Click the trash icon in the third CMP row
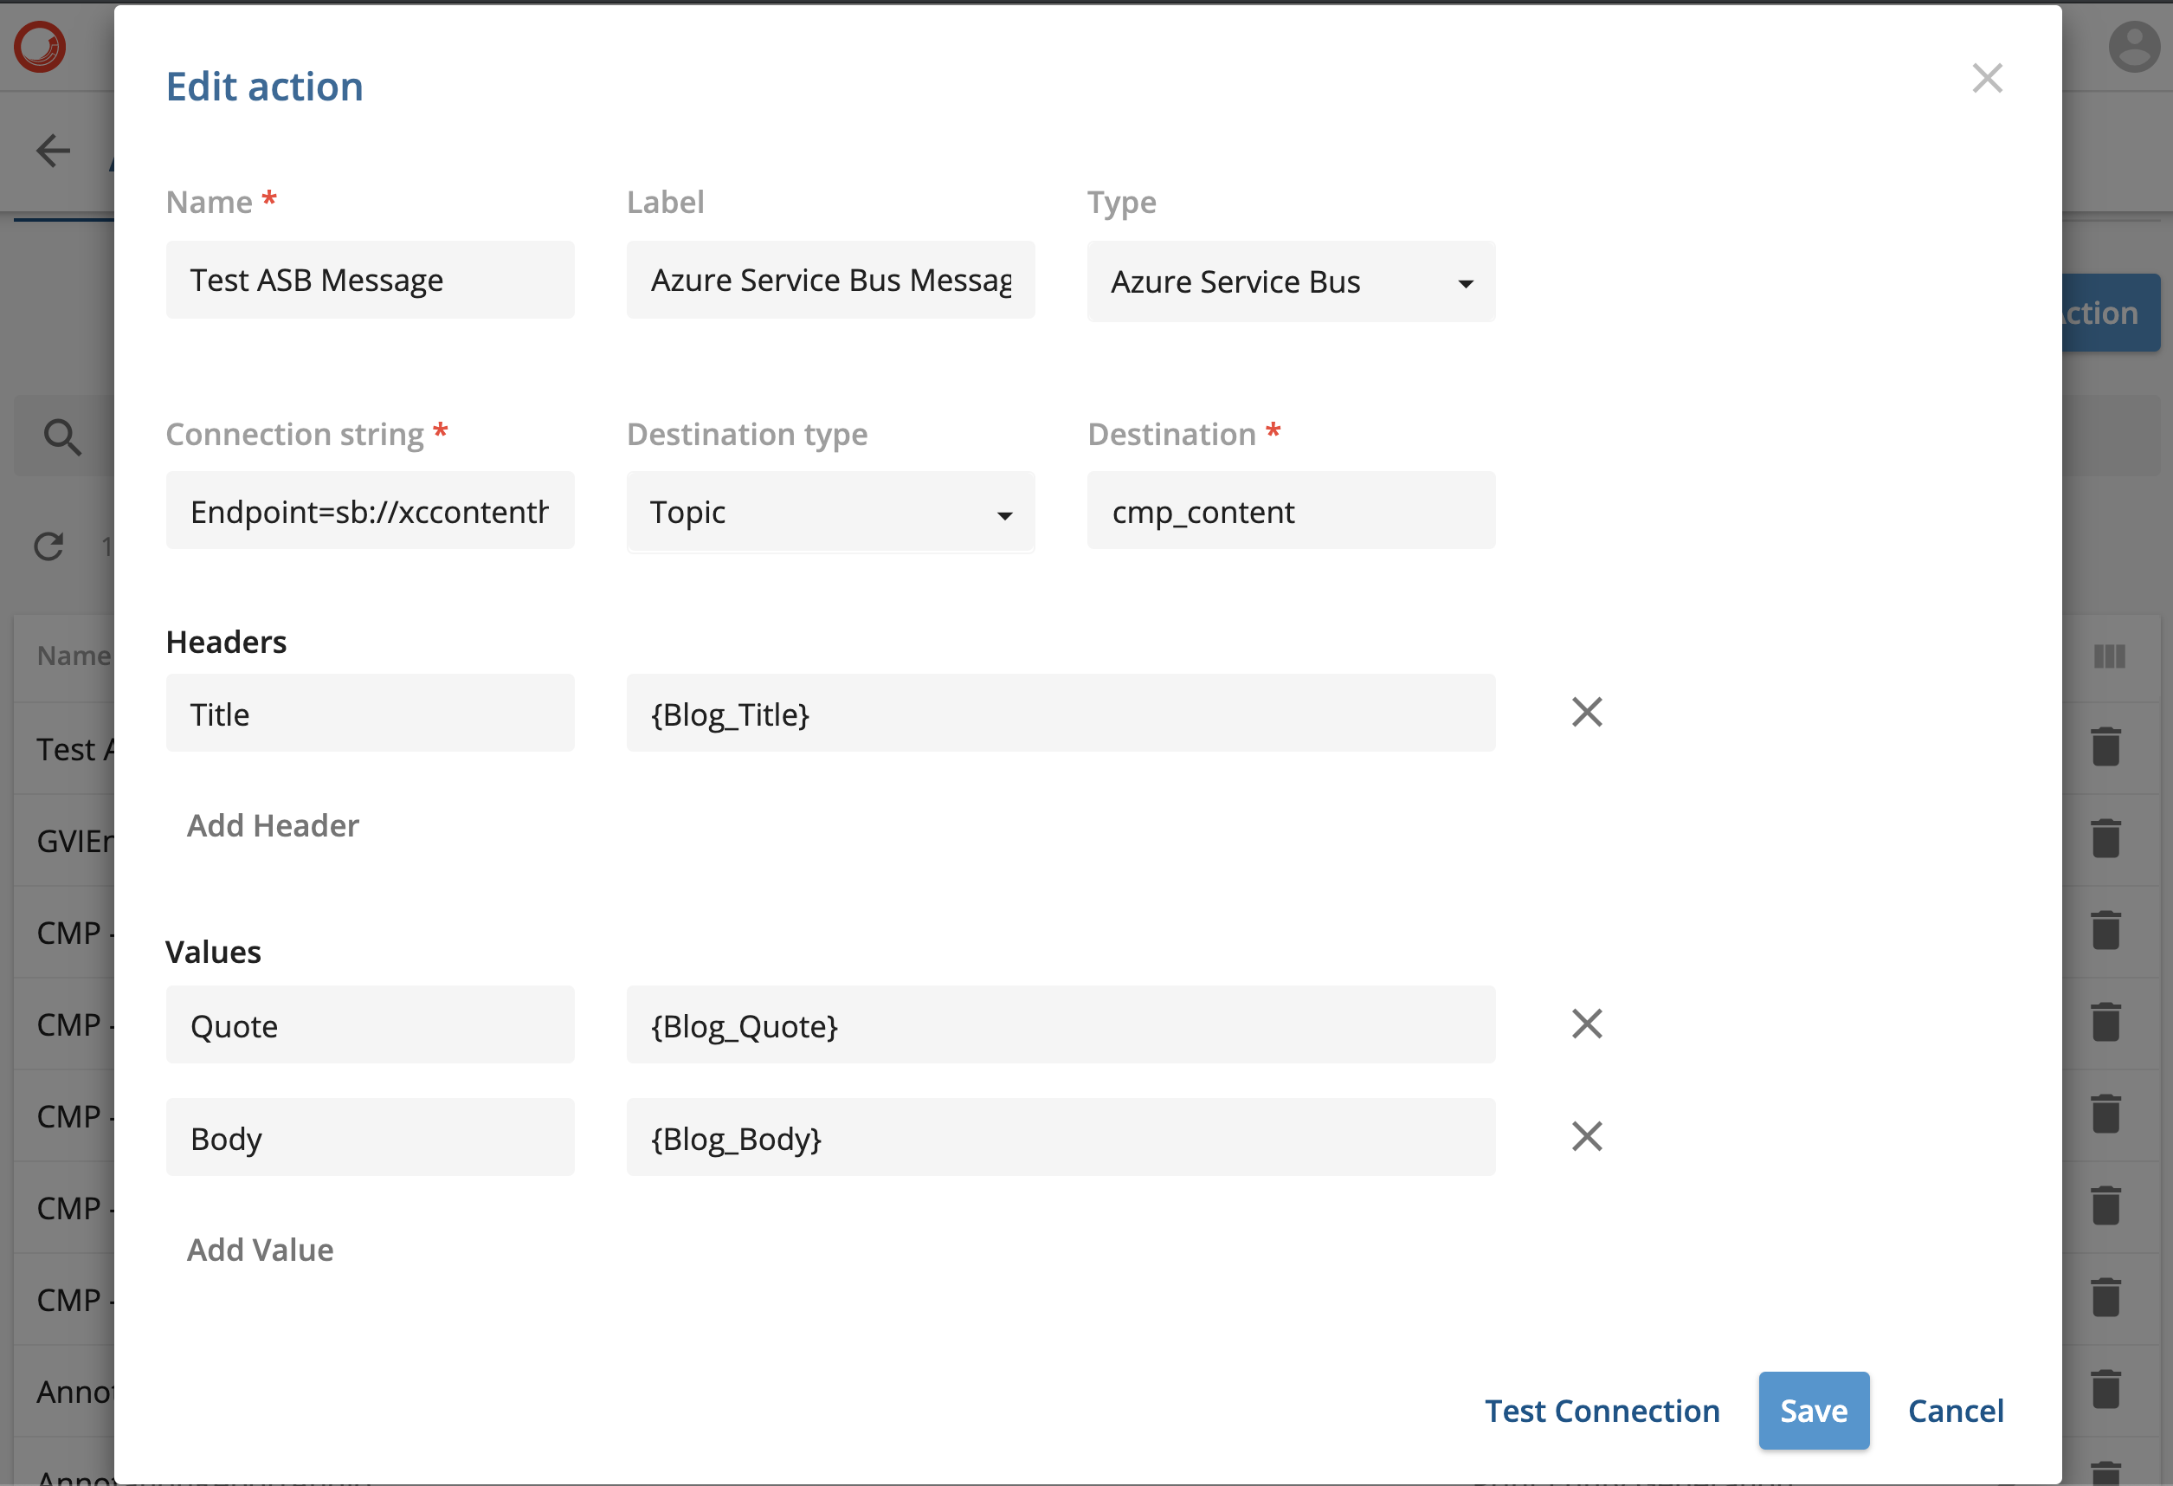Image resolution: width=2173 pixels, height=1486 pixels. point(2105,1113)
